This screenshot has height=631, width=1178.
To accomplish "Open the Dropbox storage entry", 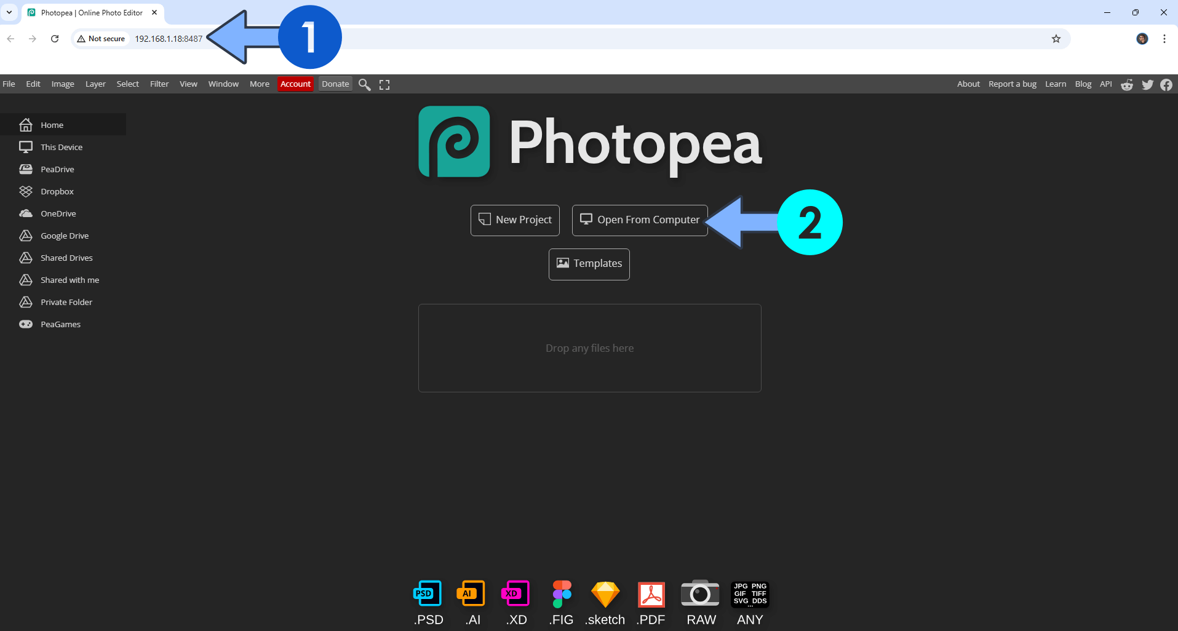I will coord(63,191).
